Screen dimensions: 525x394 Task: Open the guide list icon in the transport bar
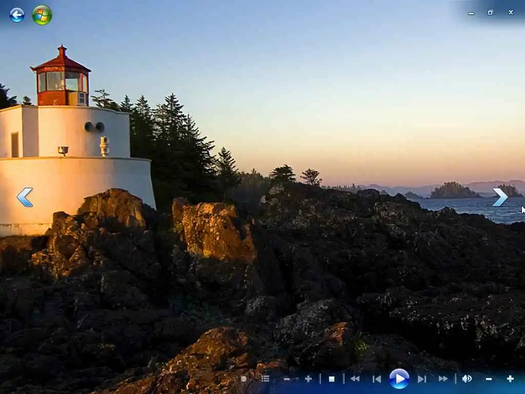pyautogui.click(x=265, y=379)
